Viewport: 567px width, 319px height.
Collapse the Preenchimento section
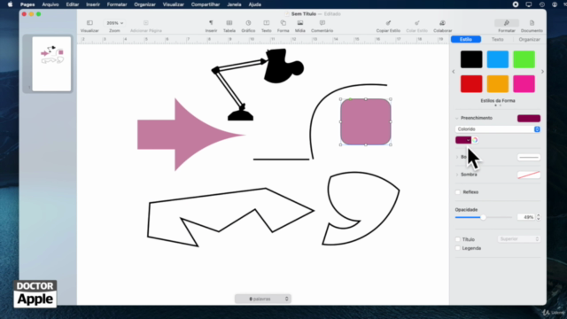457,118
